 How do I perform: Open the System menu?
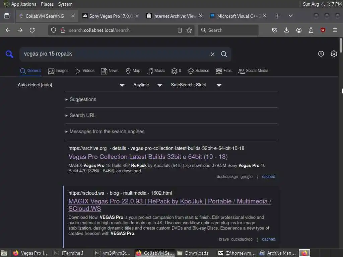point(65,4)
